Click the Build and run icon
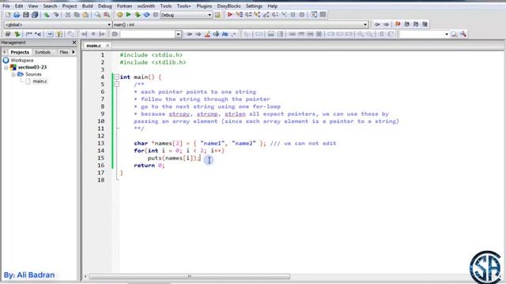The image size is (506, 284). click(x=138, y=15)
